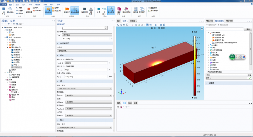Screen dimensions: 253x137
Task: Switch to the 物理场 ribbon tab
Action: click(x=38, y=5)
